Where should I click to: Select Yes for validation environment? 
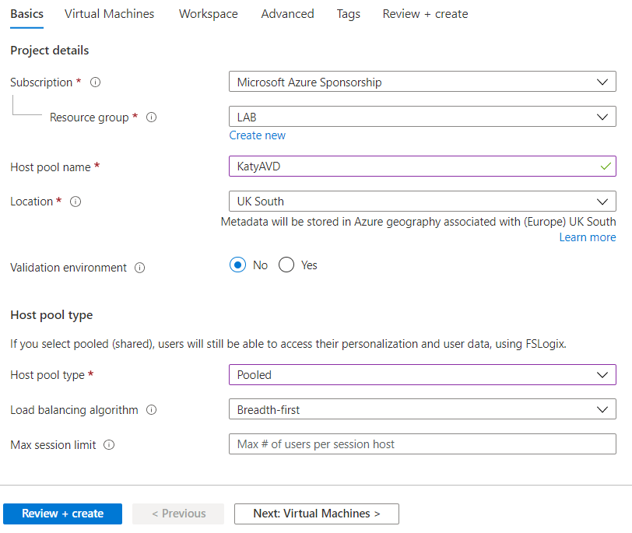pos(286,265)
